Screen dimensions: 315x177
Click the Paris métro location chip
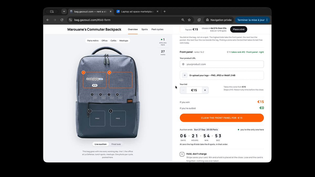(93, 41)
